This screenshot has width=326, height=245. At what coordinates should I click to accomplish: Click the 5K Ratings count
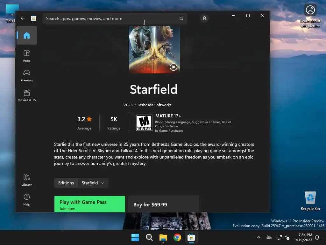pos(114,123)
